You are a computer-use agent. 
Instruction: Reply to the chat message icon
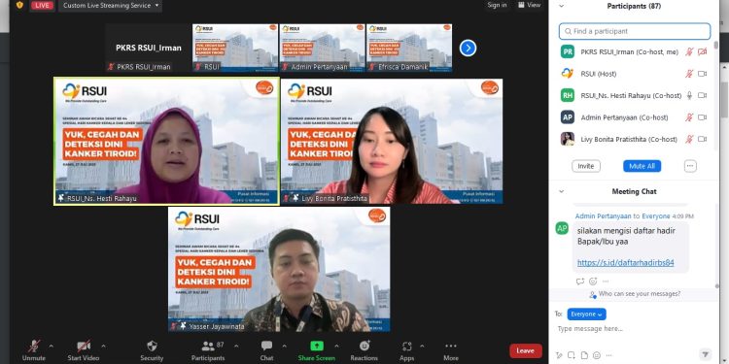[579, 281]
